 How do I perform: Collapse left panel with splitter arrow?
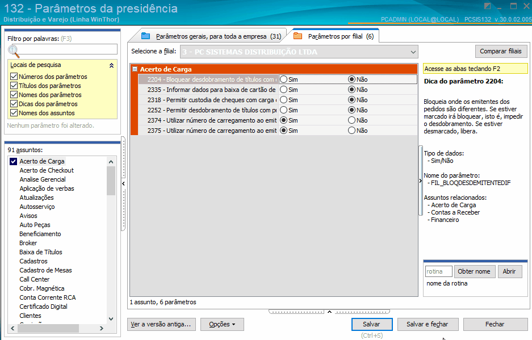click(124, 183)
